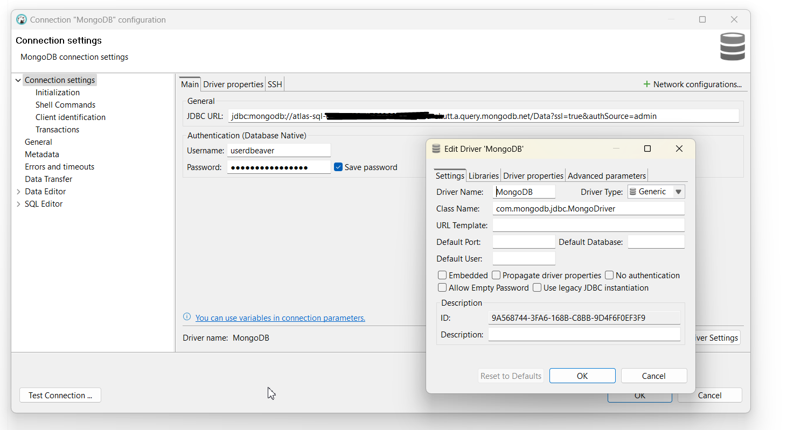The height and width of the screenshot is (430, 794).
Task: Enable the Embedded checkbox
Action: coord(442,276)
